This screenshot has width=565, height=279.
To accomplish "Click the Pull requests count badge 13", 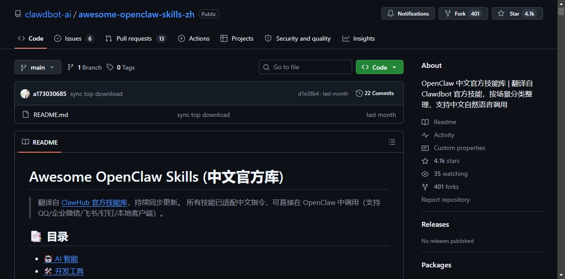I will coord(161,38).
